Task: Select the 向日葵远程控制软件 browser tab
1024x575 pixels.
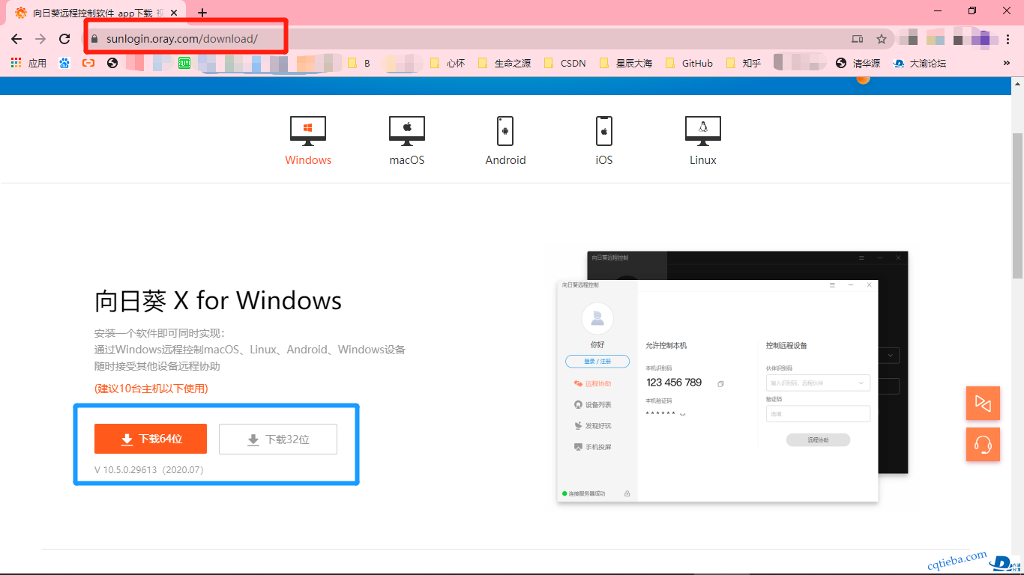Action: click(x=96, y=13)
